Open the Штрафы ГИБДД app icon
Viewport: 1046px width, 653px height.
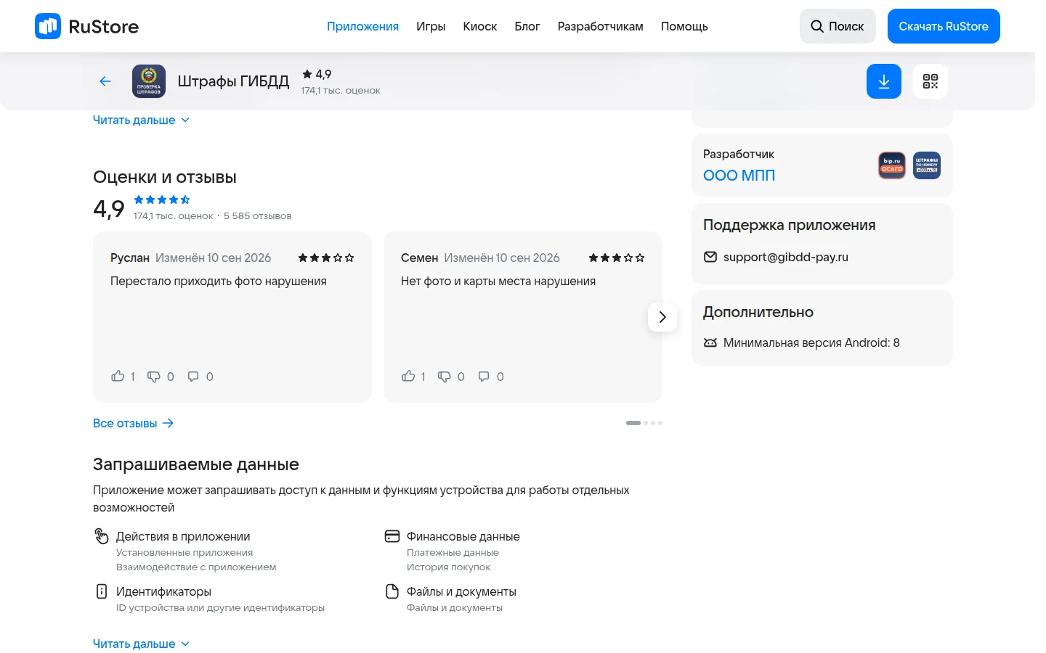pyautogui.click(x=149, y=81)
